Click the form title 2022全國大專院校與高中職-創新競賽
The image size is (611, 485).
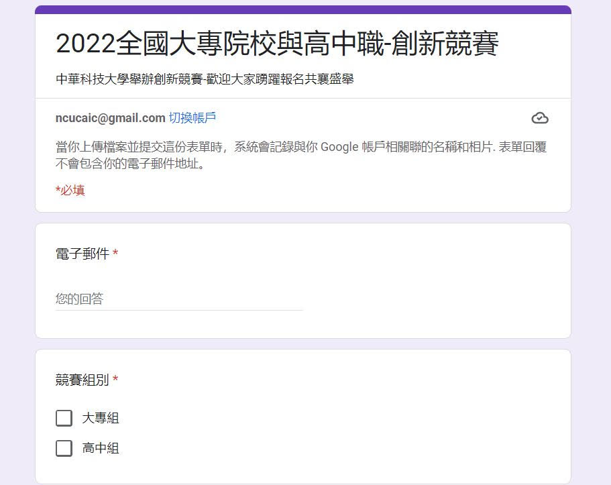[x=277, y=44]
